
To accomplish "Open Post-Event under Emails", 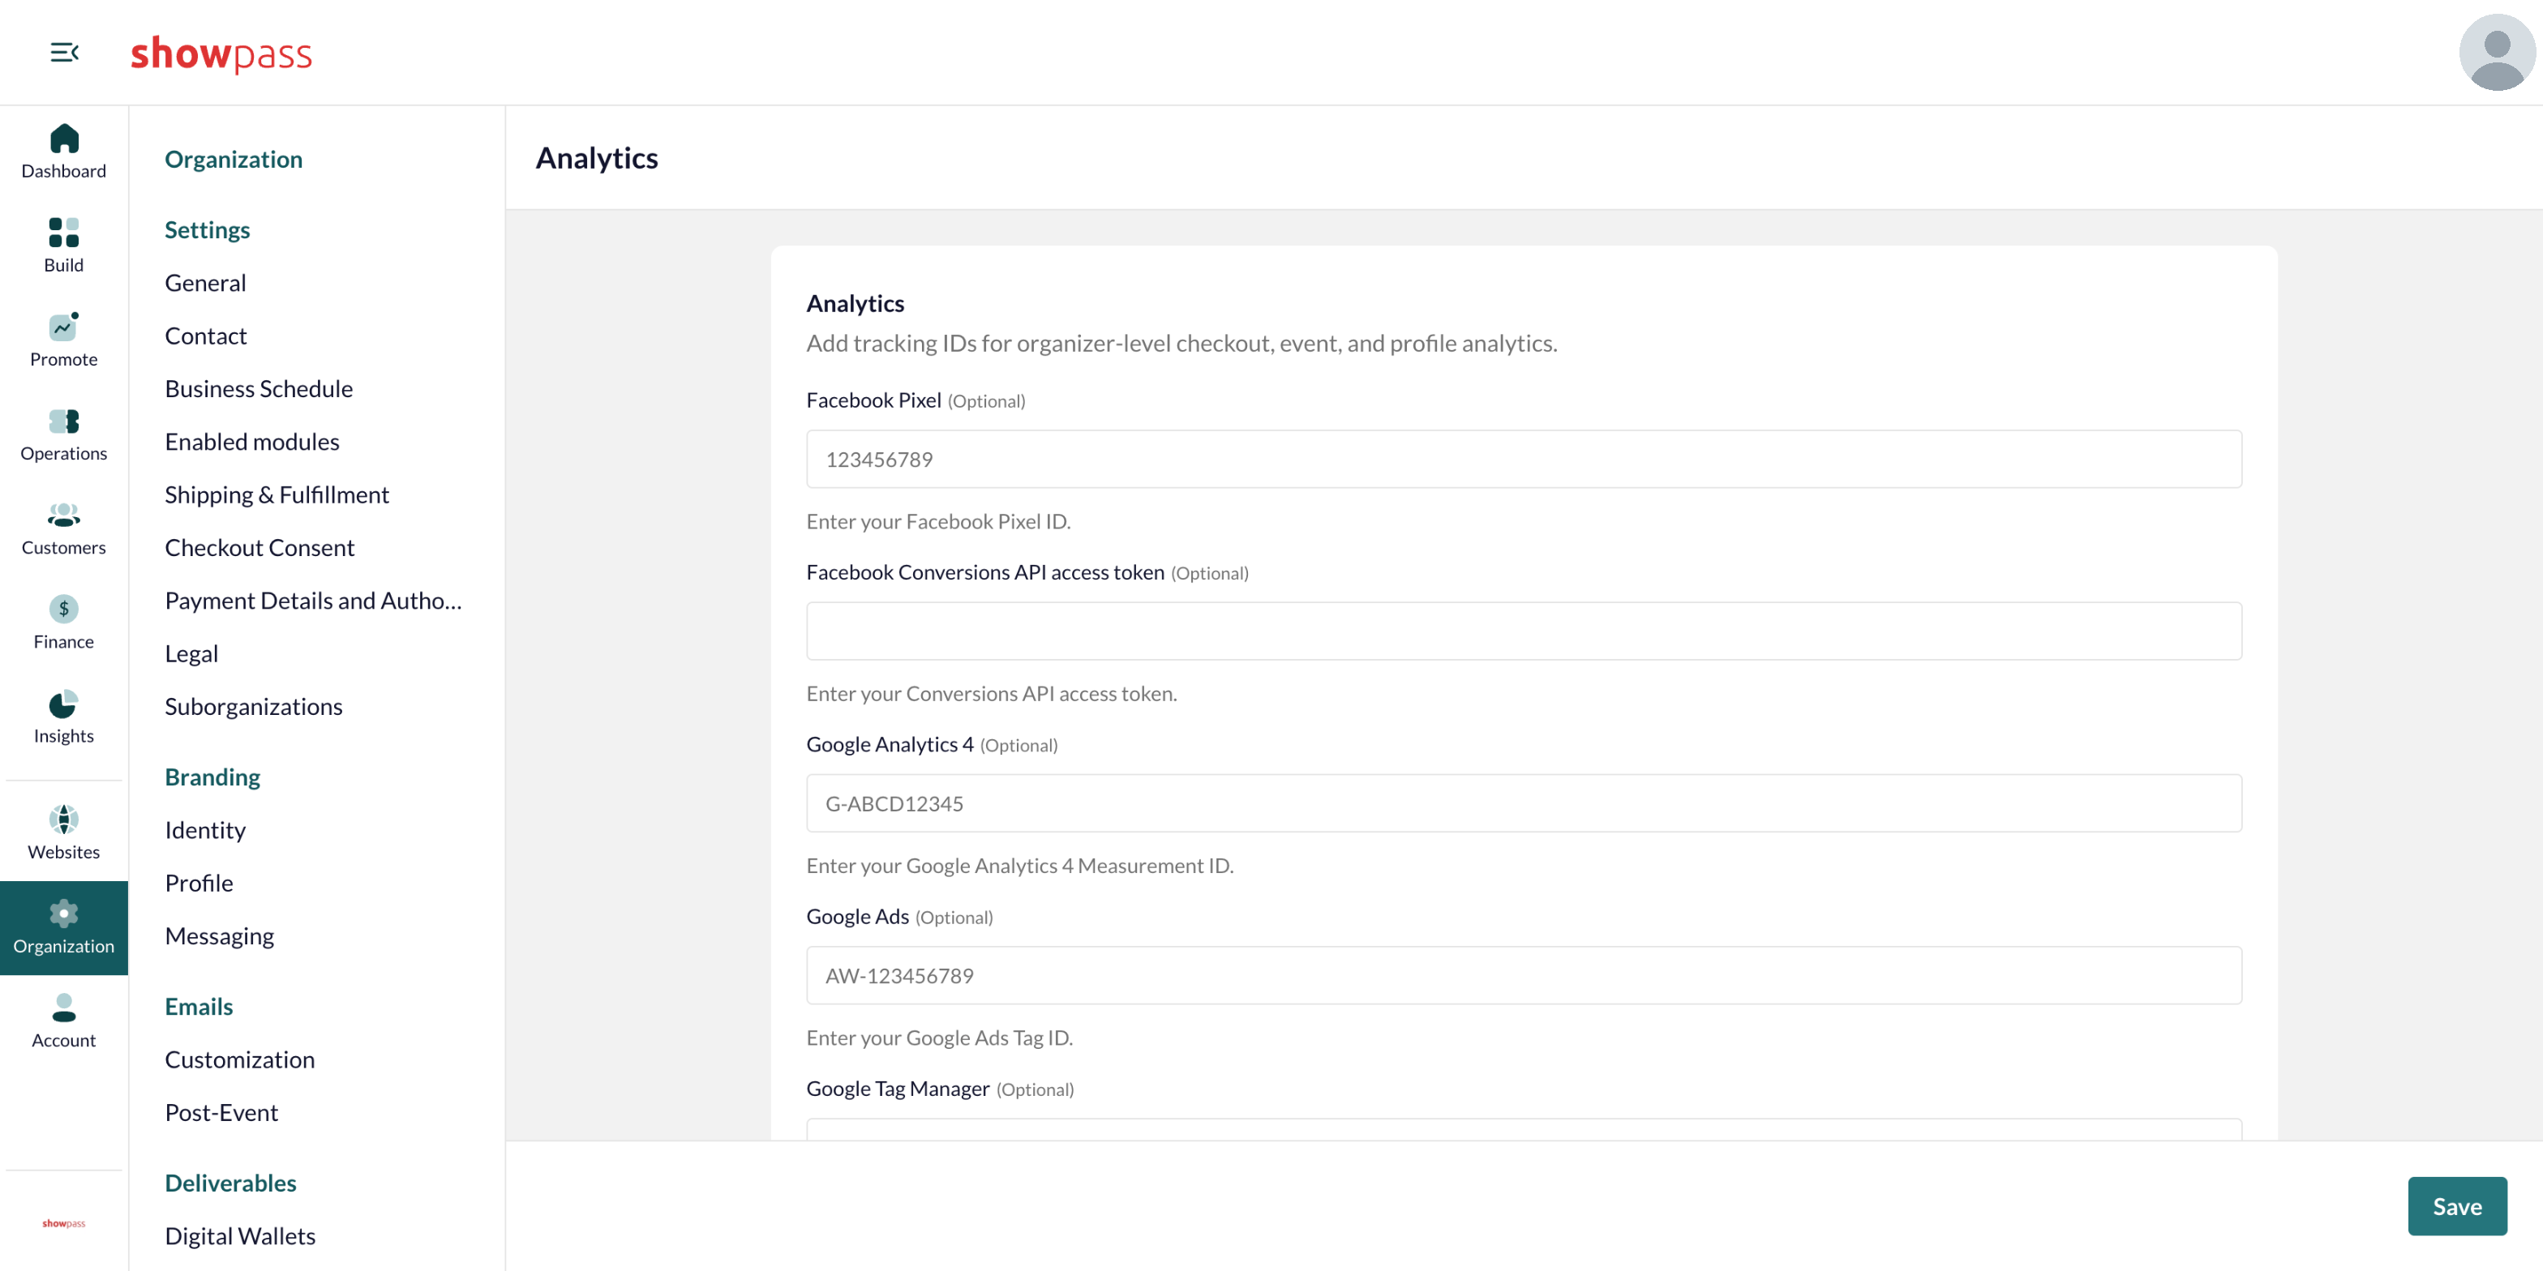I will 221,1112.
